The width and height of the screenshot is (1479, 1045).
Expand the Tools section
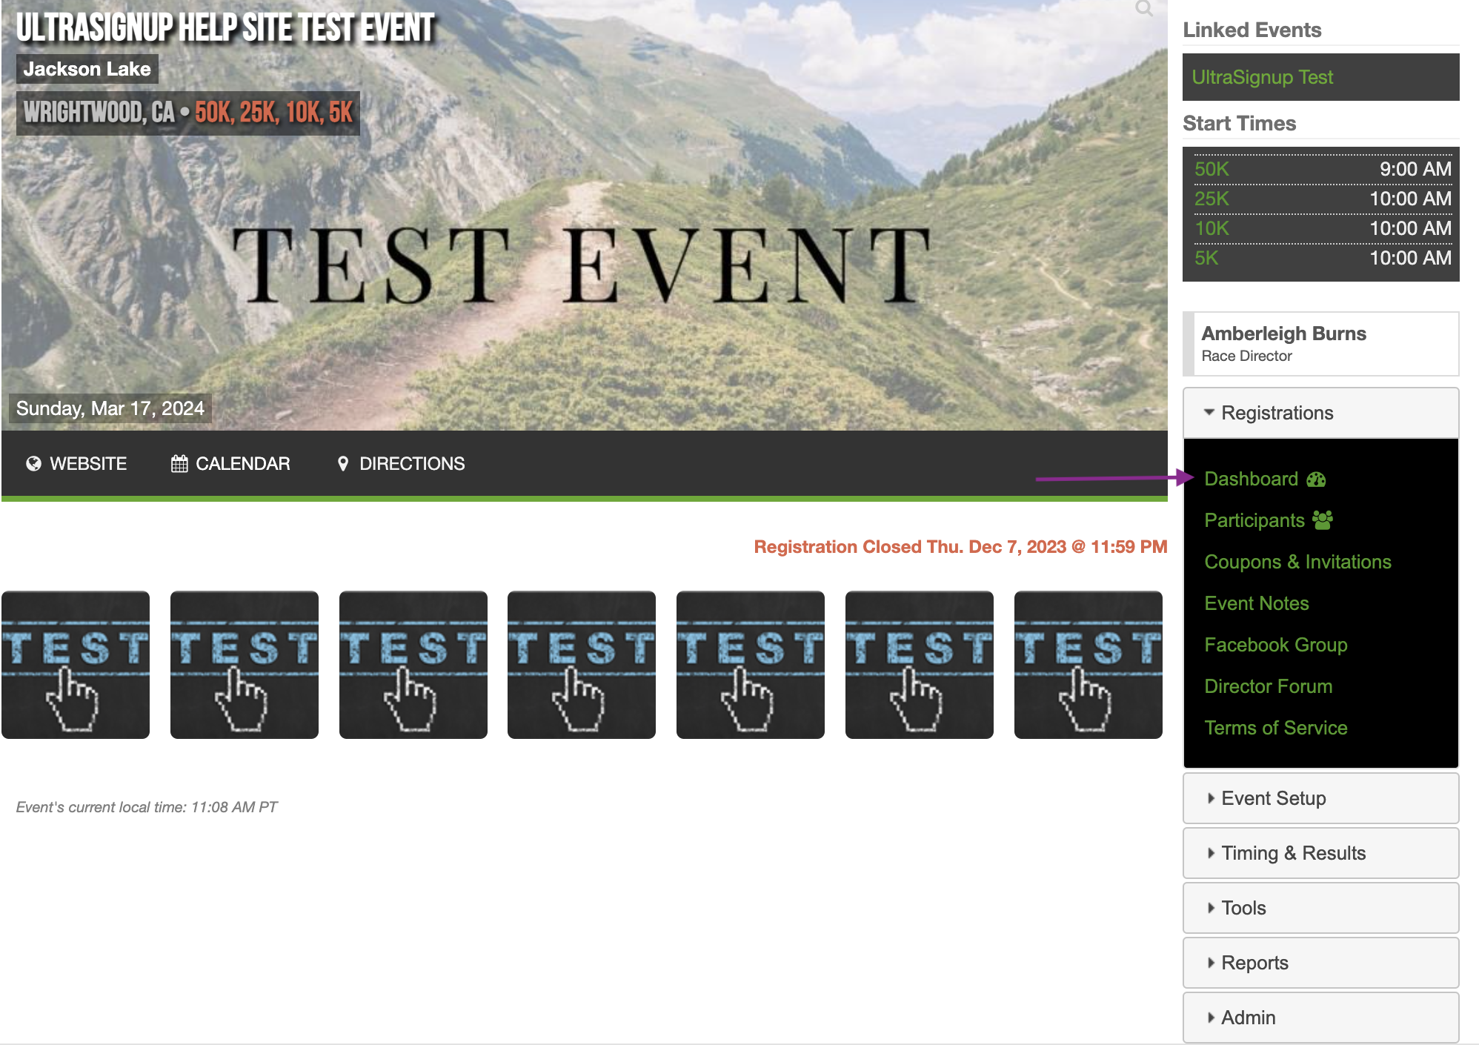click(x=1243, y=908)
